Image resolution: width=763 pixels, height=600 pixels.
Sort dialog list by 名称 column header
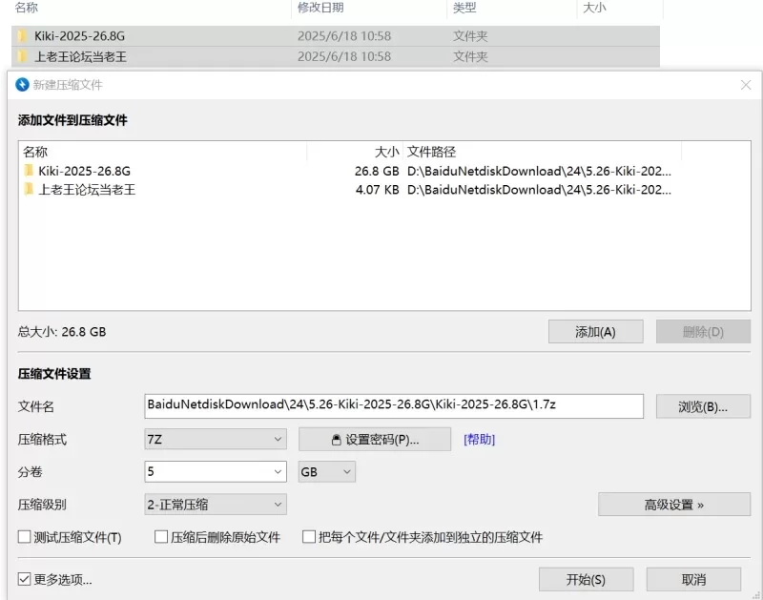(35, 152)
